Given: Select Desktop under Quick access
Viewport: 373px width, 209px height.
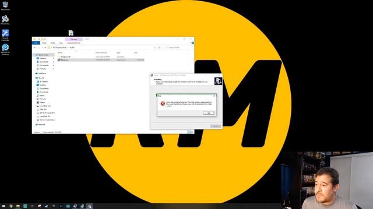Looking at the screenshot, I should [x=43, y=58].
